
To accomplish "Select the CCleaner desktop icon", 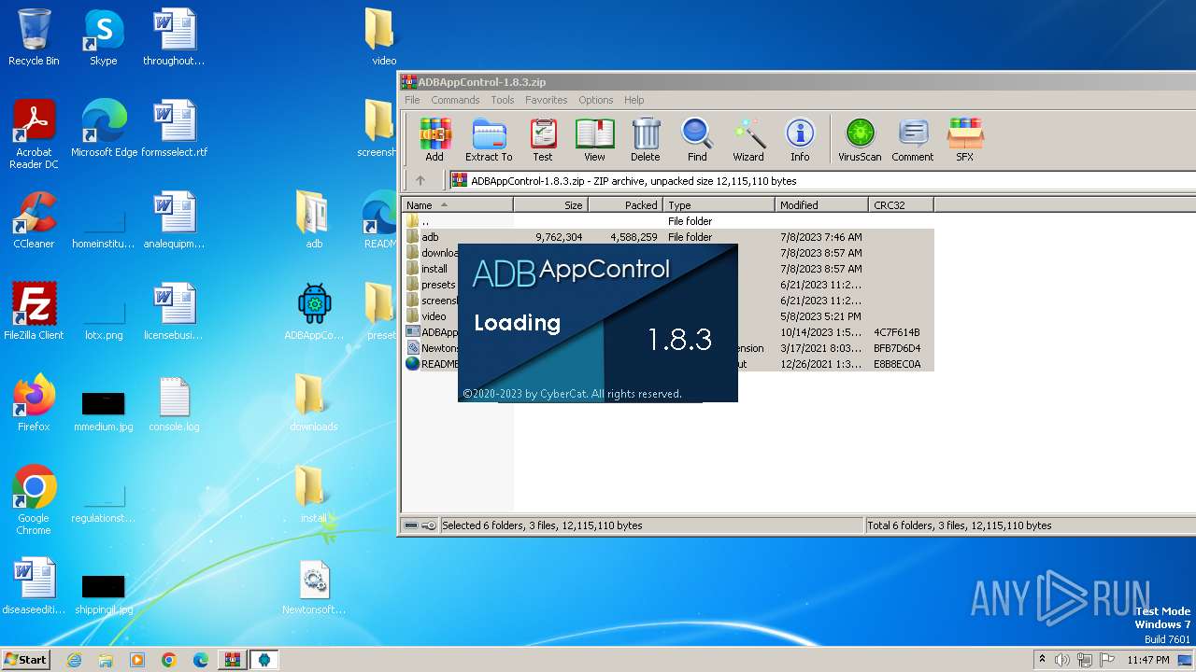I will tap(34, 220).
